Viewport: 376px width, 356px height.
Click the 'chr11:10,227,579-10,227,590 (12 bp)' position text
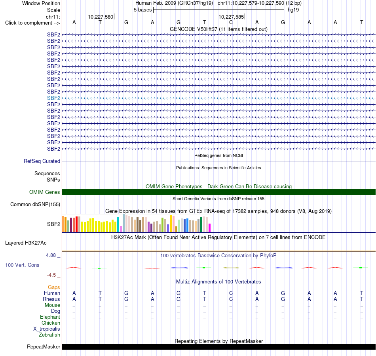(x=260, y=3)
